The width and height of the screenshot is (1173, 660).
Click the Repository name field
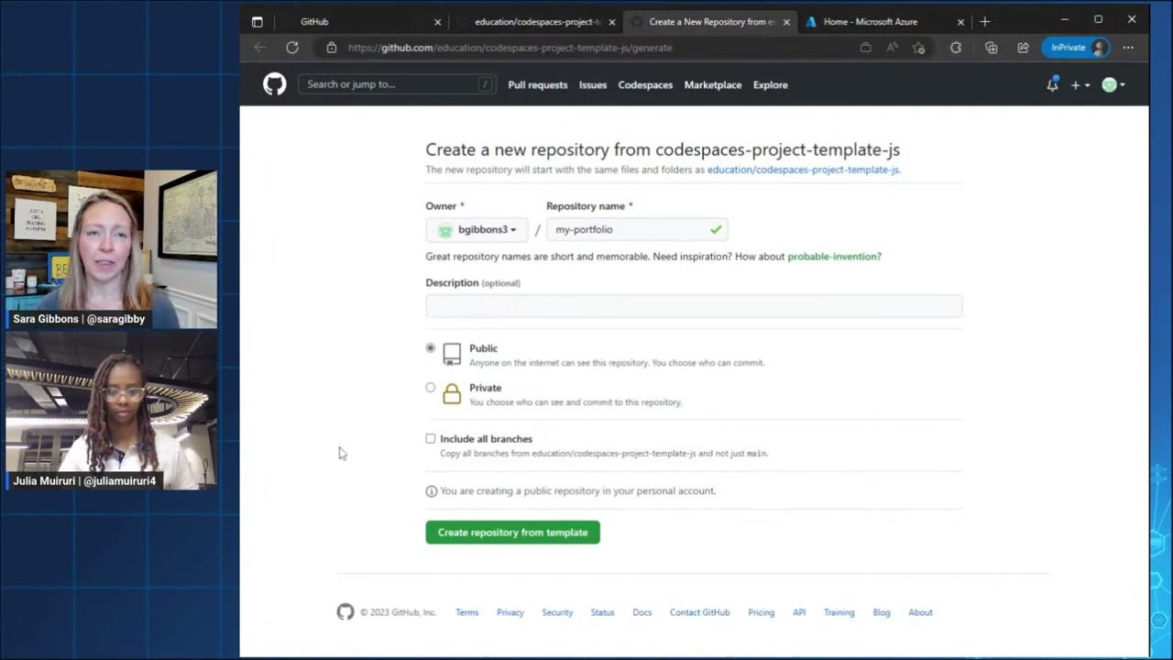point(637,229)
